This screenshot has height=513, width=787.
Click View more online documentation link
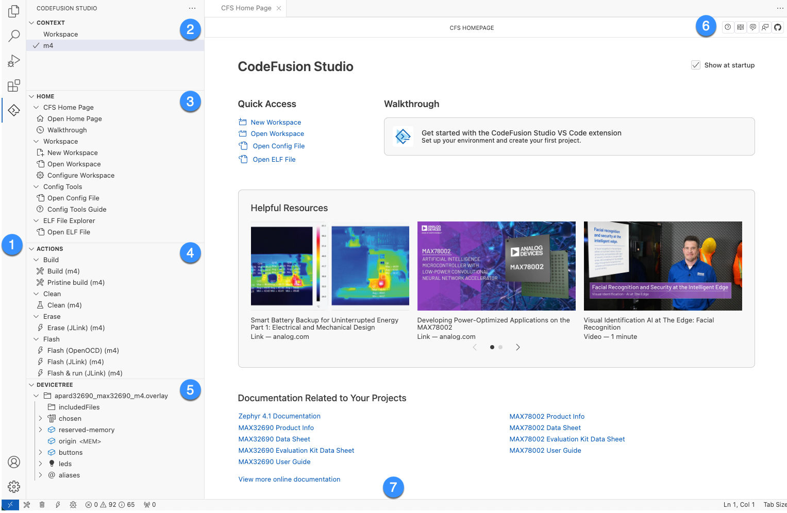click(x=289, y=479)
